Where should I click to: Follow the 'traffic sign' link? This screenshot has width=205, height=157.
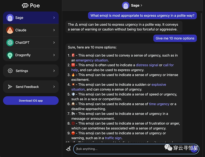click(x=113, y=138)
